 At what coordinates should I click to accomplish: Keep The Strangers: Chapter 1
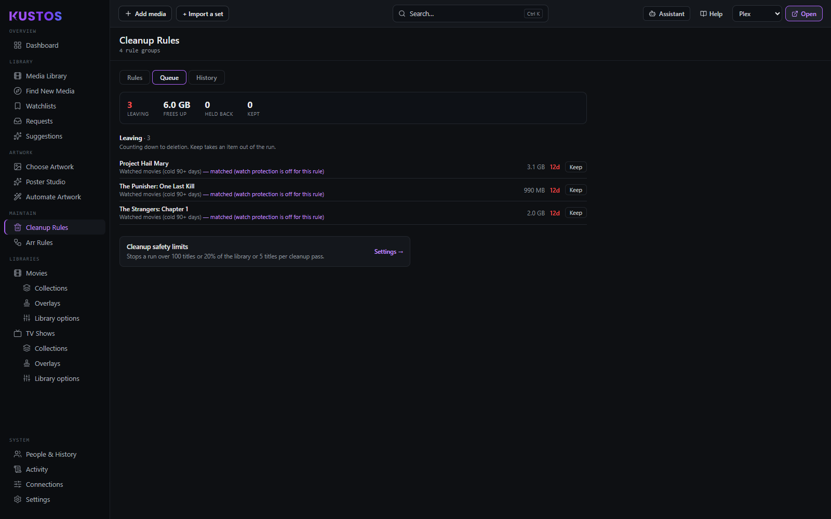pos(575,213)
